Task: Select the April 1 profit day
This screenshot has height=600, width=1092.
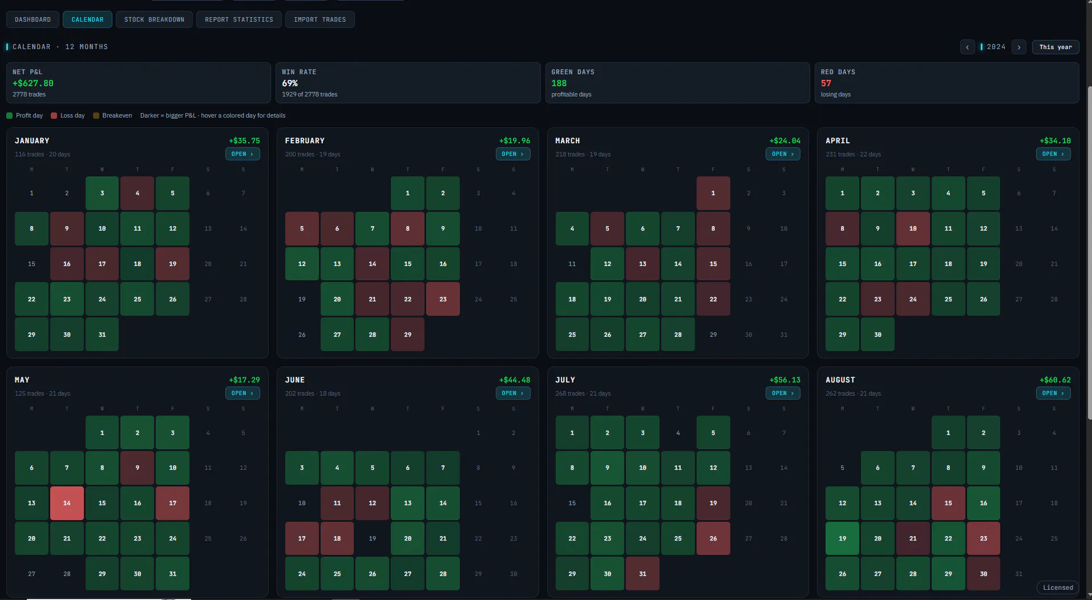Action: pyautogui.click(x=842, y=193)
